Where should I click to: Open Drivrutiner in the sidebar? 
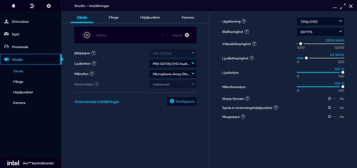coord(20,22)
